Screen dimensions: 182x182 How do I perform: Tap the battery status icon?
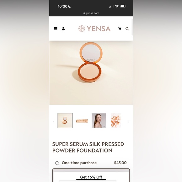click(123, 6)
